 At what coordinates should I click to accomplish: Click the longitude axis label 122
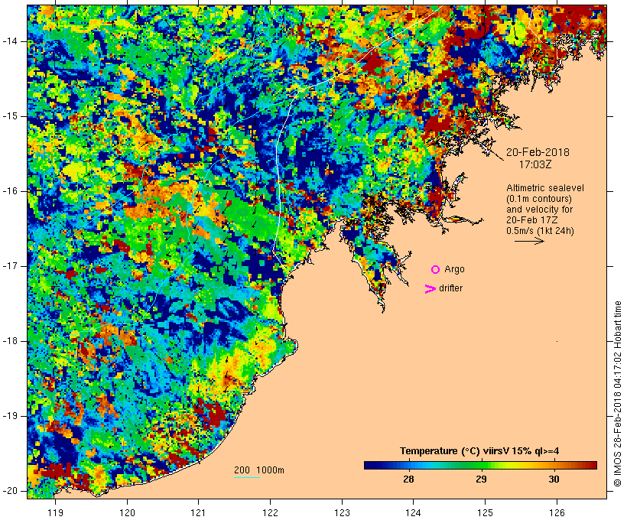coord(271,513)
